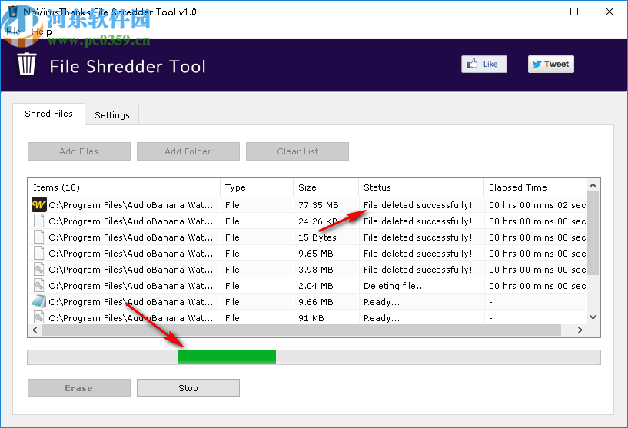Click the Like thumbs-up button
This screenshot has height=428, width=628.
pyautogui.click(x=483, y=64)
